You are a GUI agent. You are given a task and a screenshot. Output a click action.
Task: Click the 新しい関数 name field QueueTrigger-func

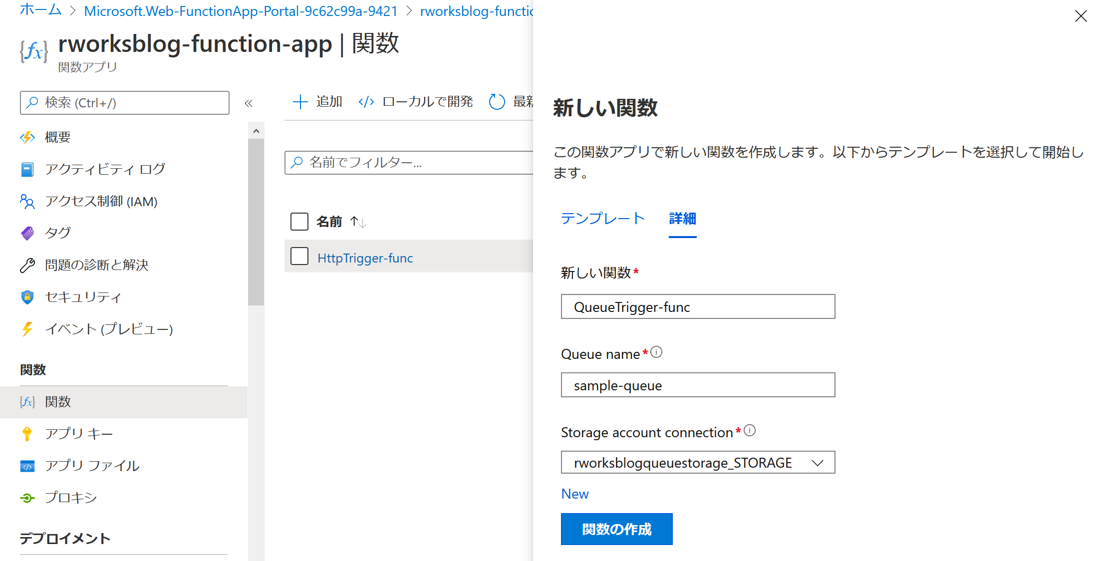click(698, 306)
